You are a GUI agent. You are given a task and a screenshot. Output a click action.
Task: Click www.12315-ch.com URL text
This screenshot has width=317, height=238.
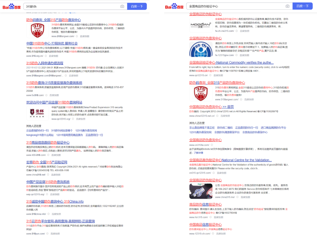[x=200, y=234]
